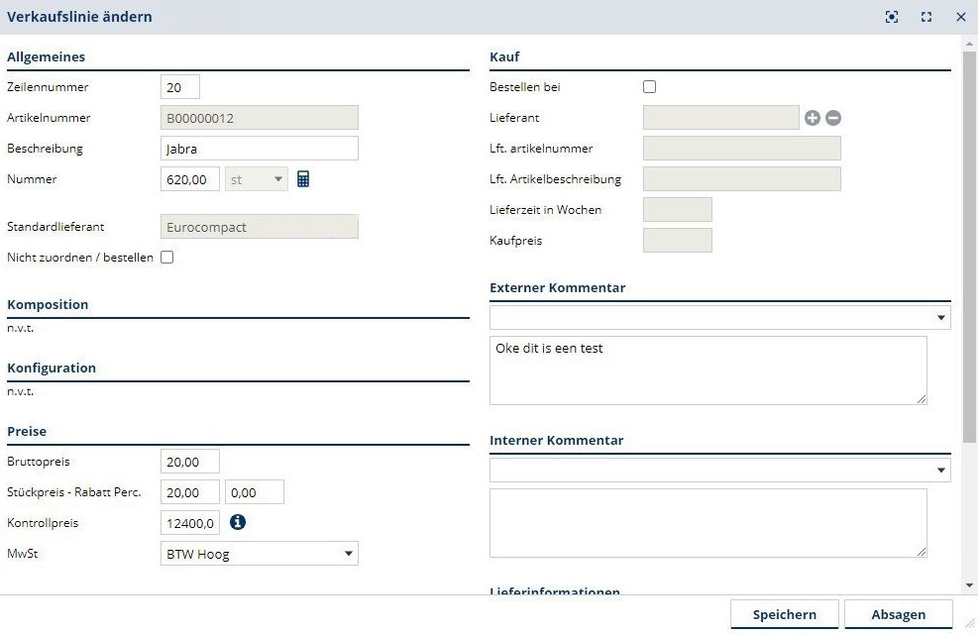Screen dimensions: 978x633
Task: Select the Bruttopreis input field
Action: [189, 462]
